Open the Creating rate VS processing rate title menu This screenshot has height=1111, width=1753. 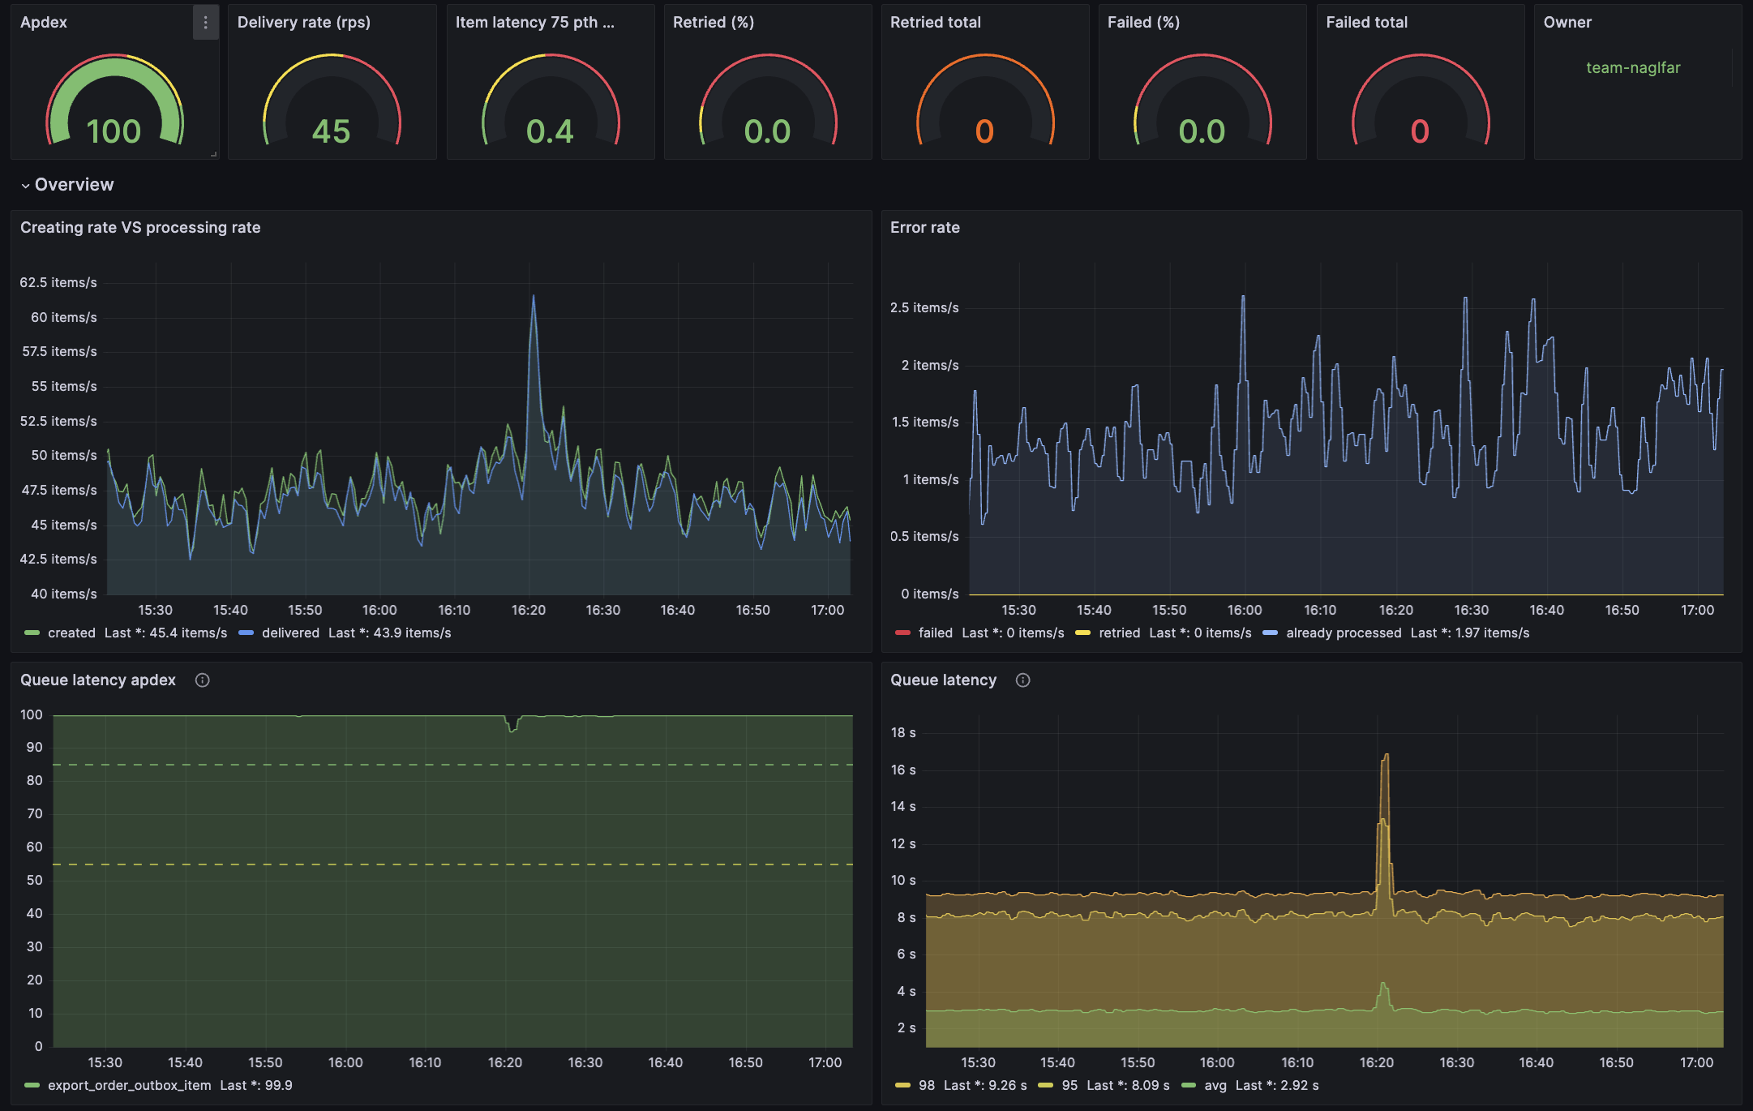pos(139,228)
